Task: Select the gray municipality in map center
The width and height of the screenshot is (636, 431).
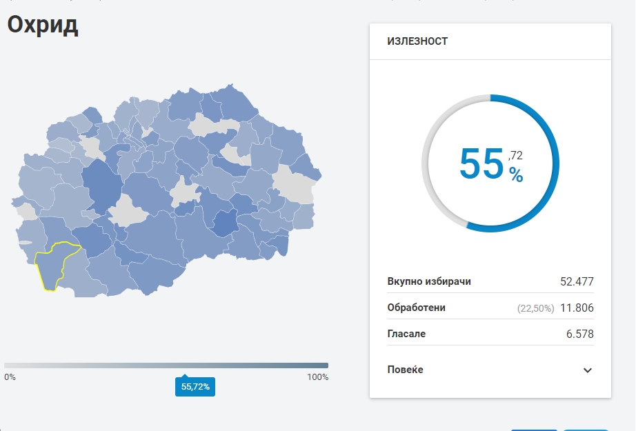Action: pyautogui.click(x=185, y=192)
